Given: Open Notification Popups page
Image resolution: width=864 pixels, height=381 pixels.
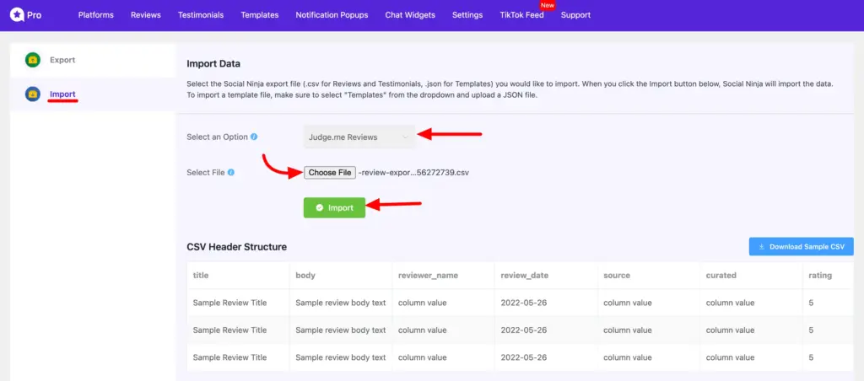Looking at the screenshot, I should click(332, 15).
